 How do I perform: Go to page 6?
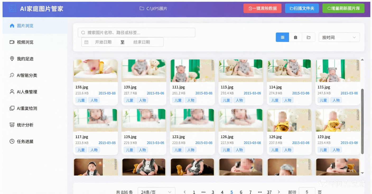241,192
